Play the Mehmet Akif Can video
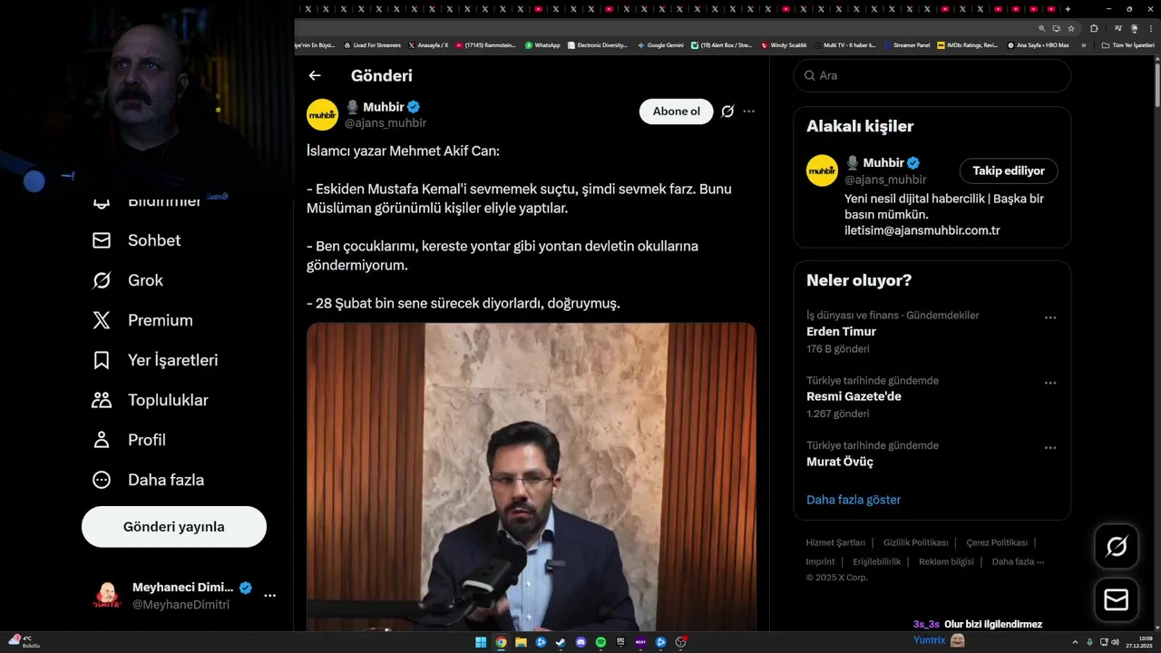1161x653 pixels. (x=532, y=477)
